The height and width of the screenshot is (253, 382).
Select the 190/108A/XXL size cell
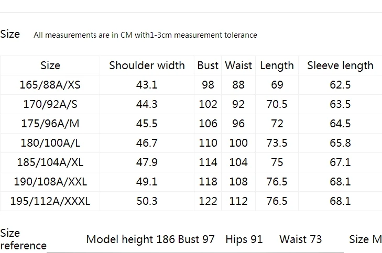[x=50, y=182]
